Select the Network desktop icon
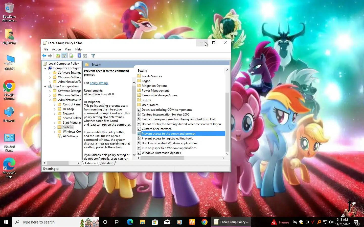Viewport: 364px width, 227px height. coord(9,115)
